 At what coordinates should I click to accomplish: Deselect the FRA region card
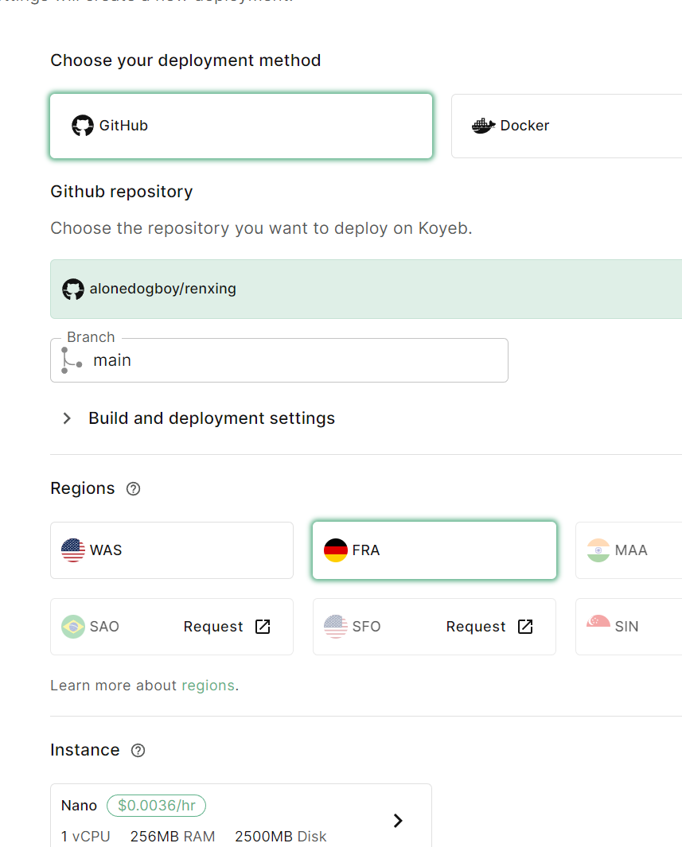[434, 550]
